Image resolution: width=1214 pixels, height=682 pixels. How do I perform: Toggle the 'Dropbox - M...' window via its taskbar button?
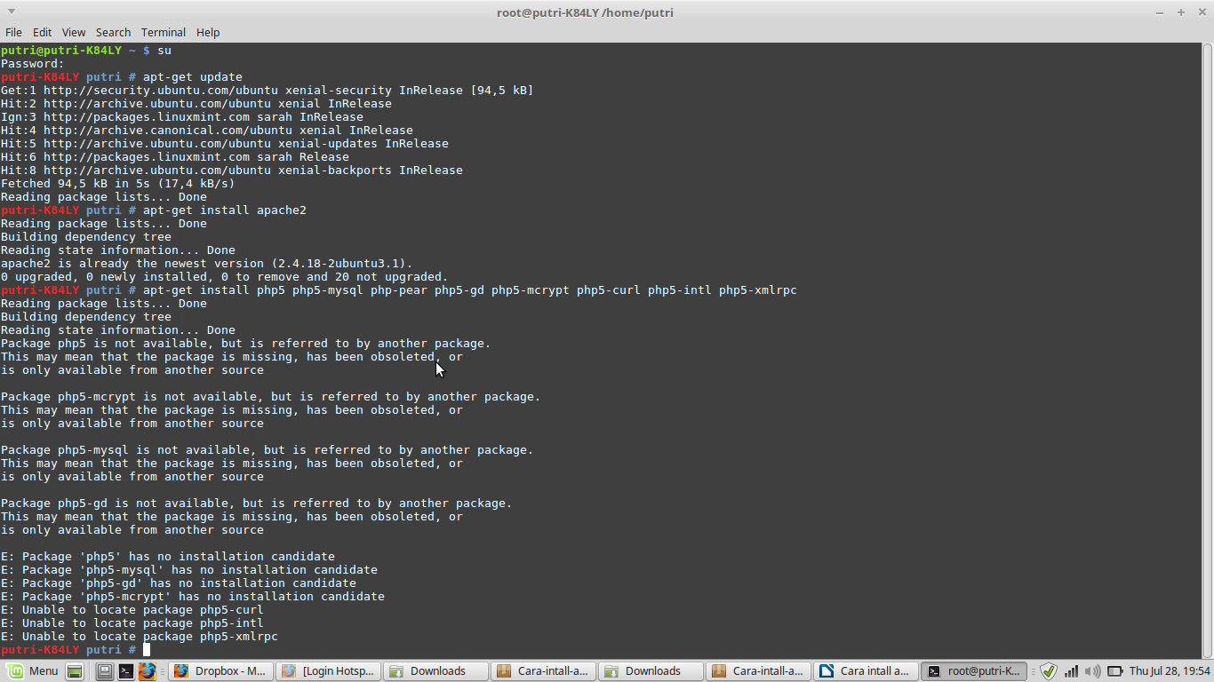[220, 670]
